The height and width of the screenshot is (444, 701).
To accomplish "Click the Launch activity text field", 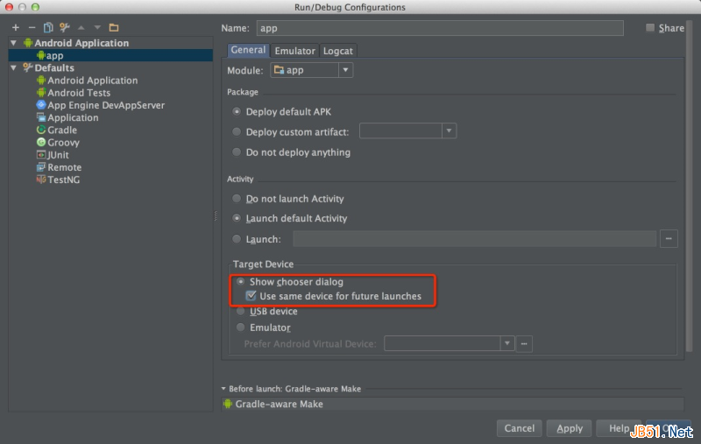I will pos(474,238).
